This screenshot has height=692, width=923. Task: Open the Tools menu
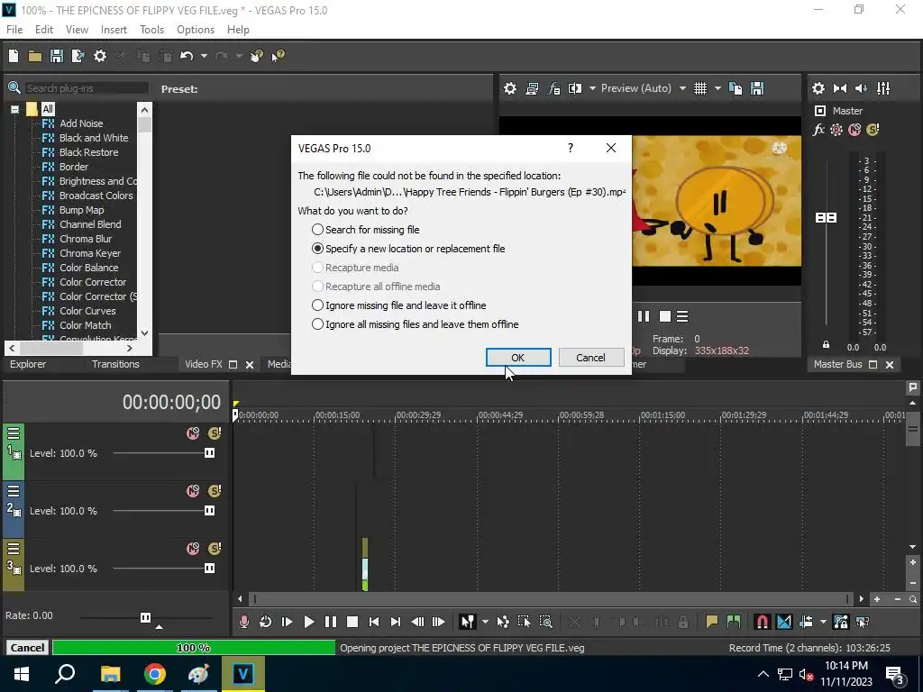point(151,30)
